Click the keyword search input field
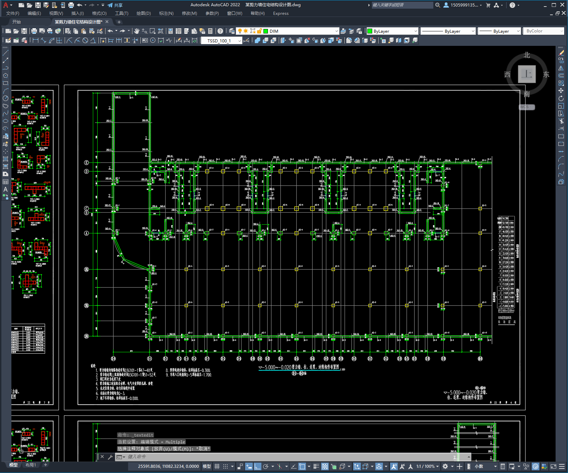 click(x=402, y=5)
